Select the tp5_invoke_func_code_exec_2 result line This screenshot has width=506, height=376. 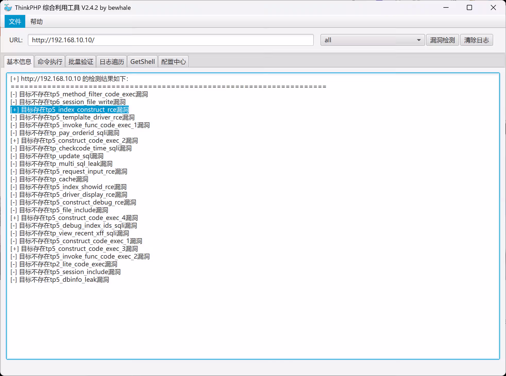pyautogui.click(x=80, y=256)
